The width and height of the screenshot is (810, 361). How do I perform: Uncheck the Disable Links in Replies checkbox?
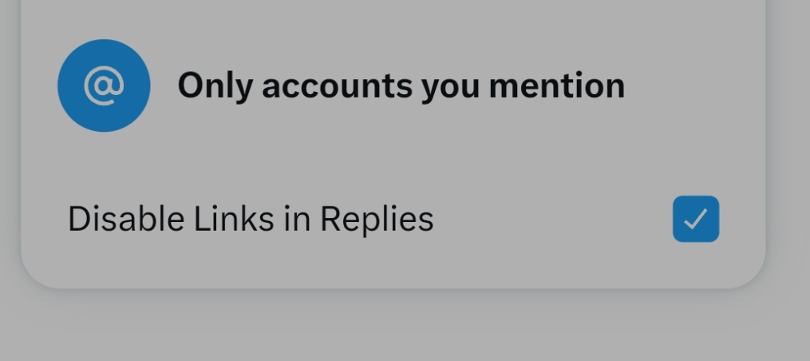[x=695, y=219]
